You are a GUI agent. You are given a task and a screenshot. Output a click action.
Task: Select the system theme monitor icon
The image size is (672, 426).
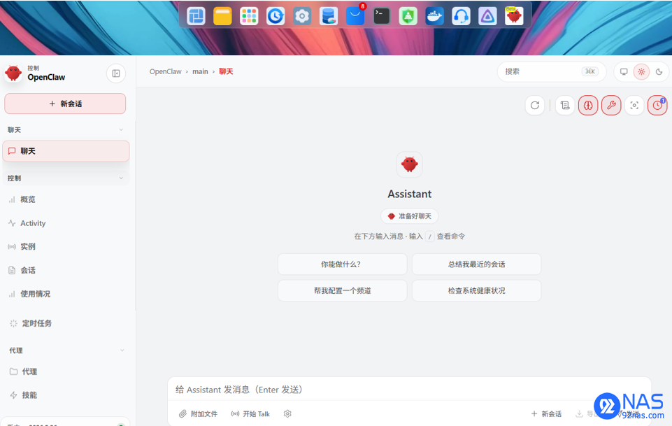coord(624,71)
